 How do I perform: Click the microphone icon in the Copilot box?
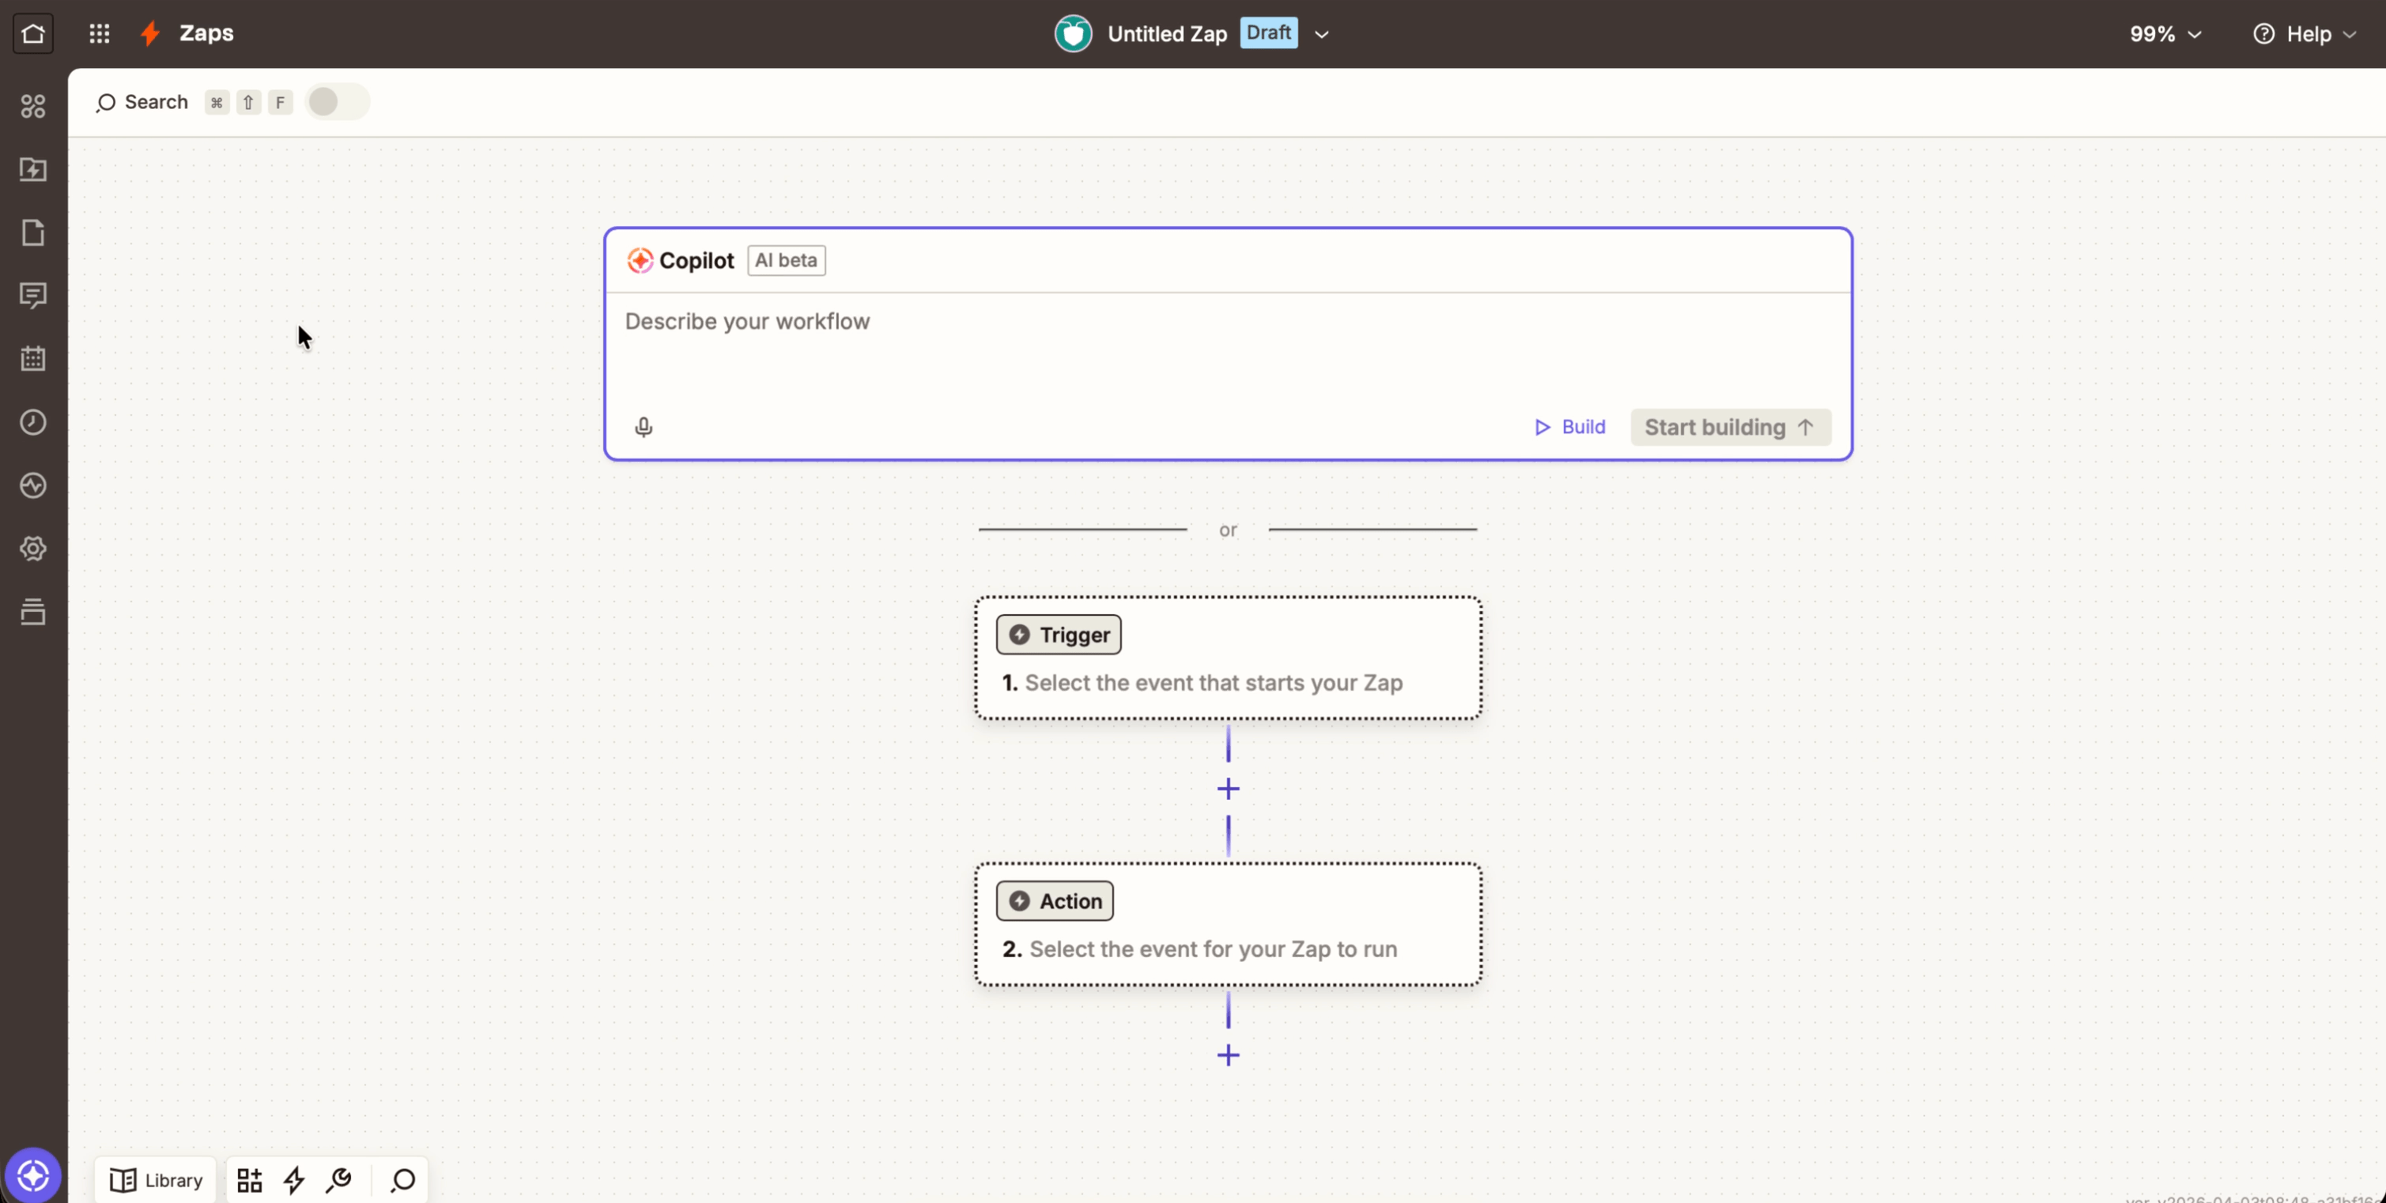point(644,427)
